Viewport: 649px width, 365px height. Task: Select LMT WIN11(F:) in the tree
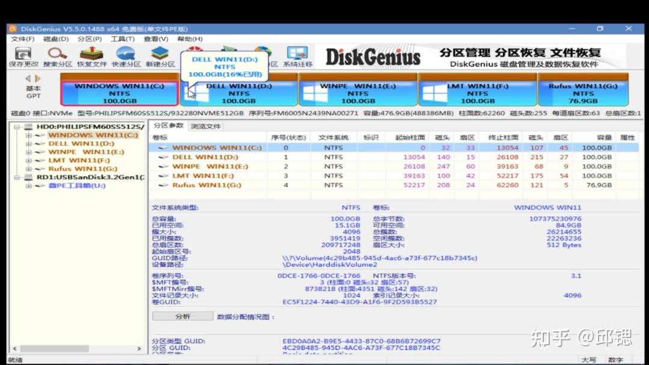point(79,160)
